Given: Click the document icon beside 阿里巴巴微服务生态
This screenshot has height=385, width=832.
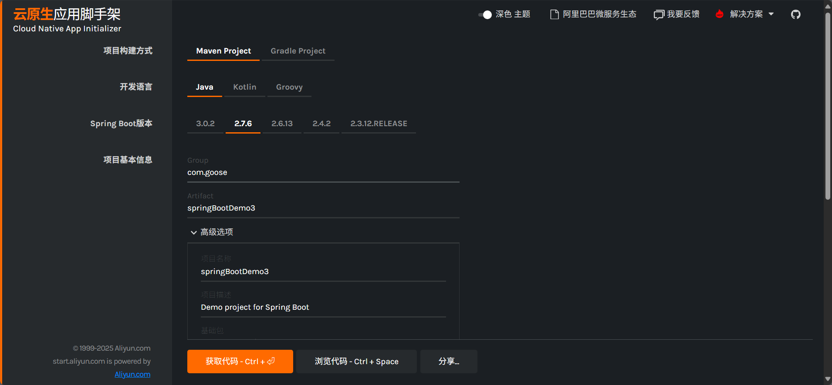Looking at the screenshot, I should pyautogui.click(x=555, y=14).
